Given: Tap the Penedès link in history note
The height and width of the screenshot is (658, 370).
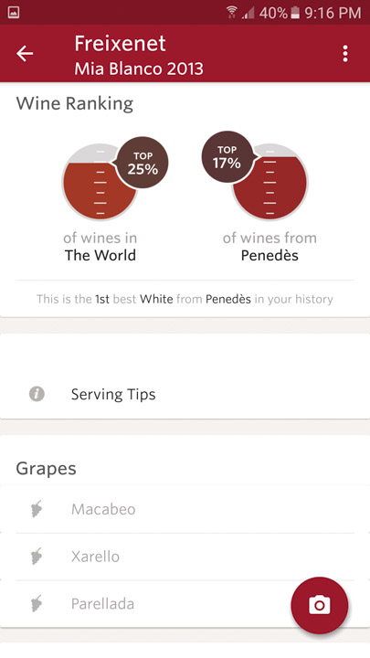Looking at the screenshot, I should [x=228, y=299].
